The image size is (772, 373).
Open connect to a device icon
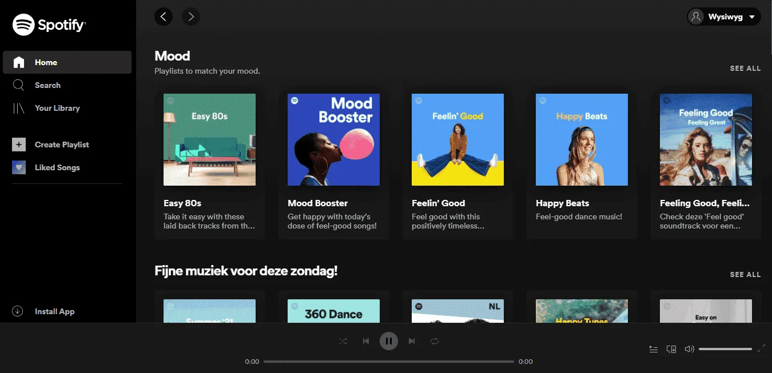click(x=671, y=349)
